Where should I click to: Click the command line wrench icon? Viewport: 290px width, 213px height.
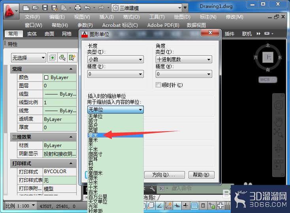(x=152, y=188)
